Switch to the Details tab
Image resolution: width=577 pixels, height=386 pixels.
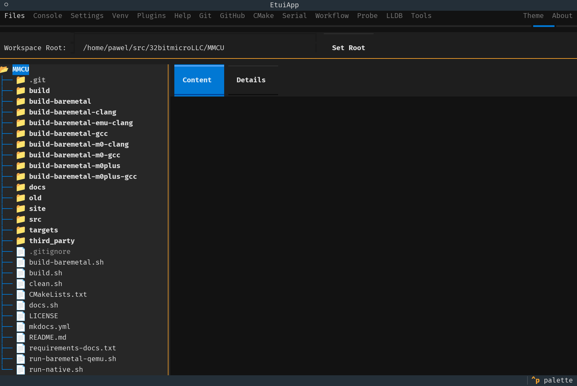coord(253,80)
